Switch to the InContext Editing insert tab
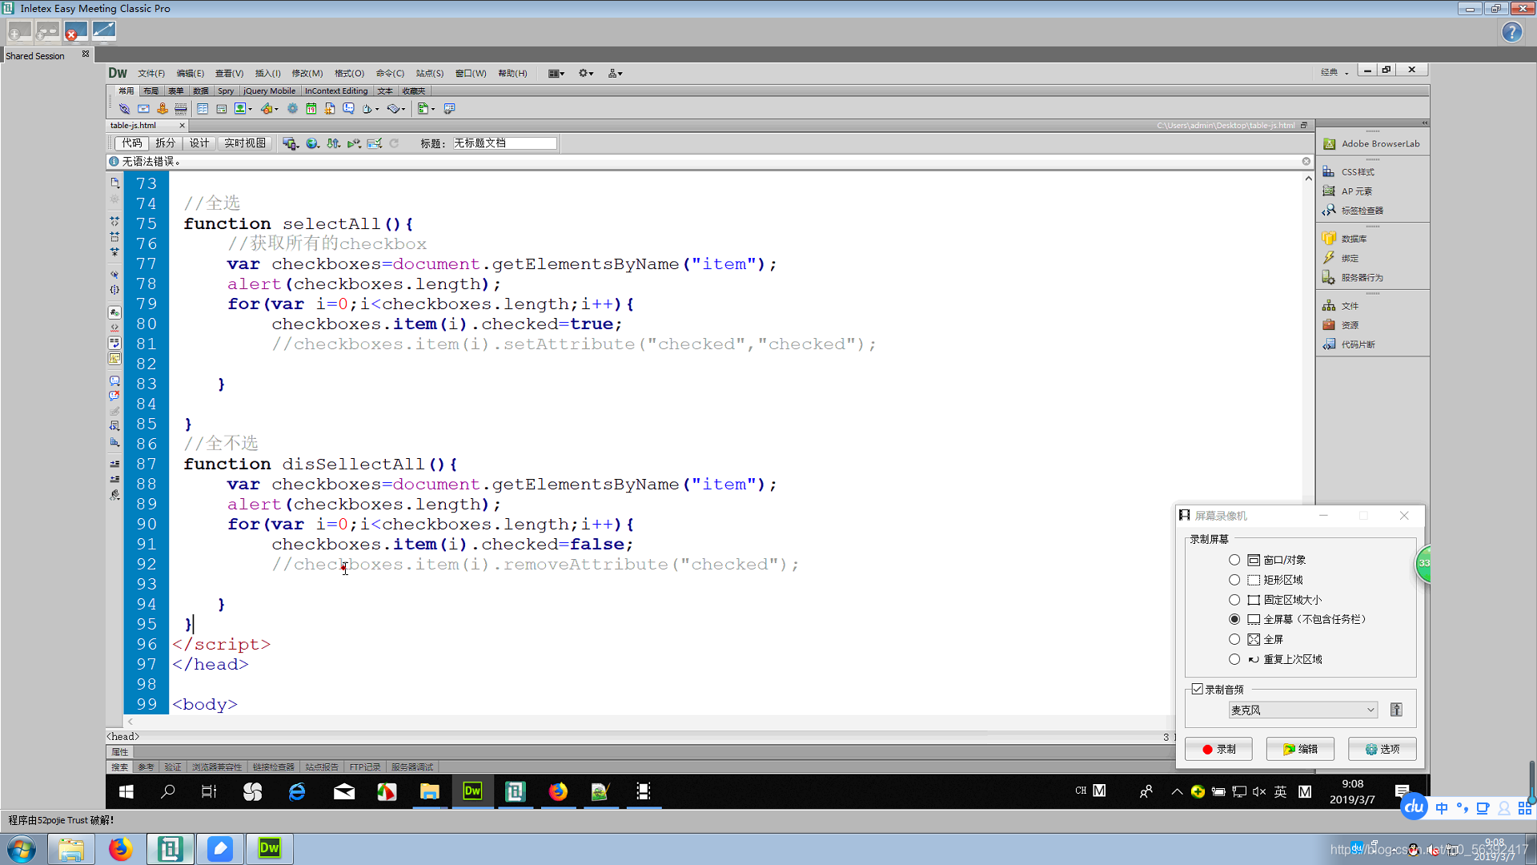The image size is (1537, 865). click(x=336, y=91)
